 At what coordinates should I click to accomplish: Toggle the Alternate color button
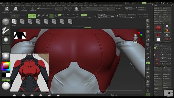6,80
